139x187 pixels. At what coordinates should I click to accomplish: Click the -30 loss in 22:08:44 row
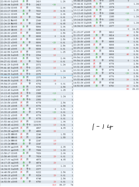[54, 5]
